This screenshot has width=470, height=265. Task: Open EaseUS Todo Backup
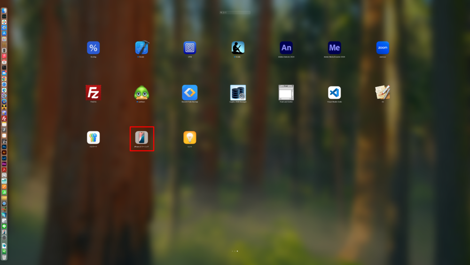pos(190,92)
